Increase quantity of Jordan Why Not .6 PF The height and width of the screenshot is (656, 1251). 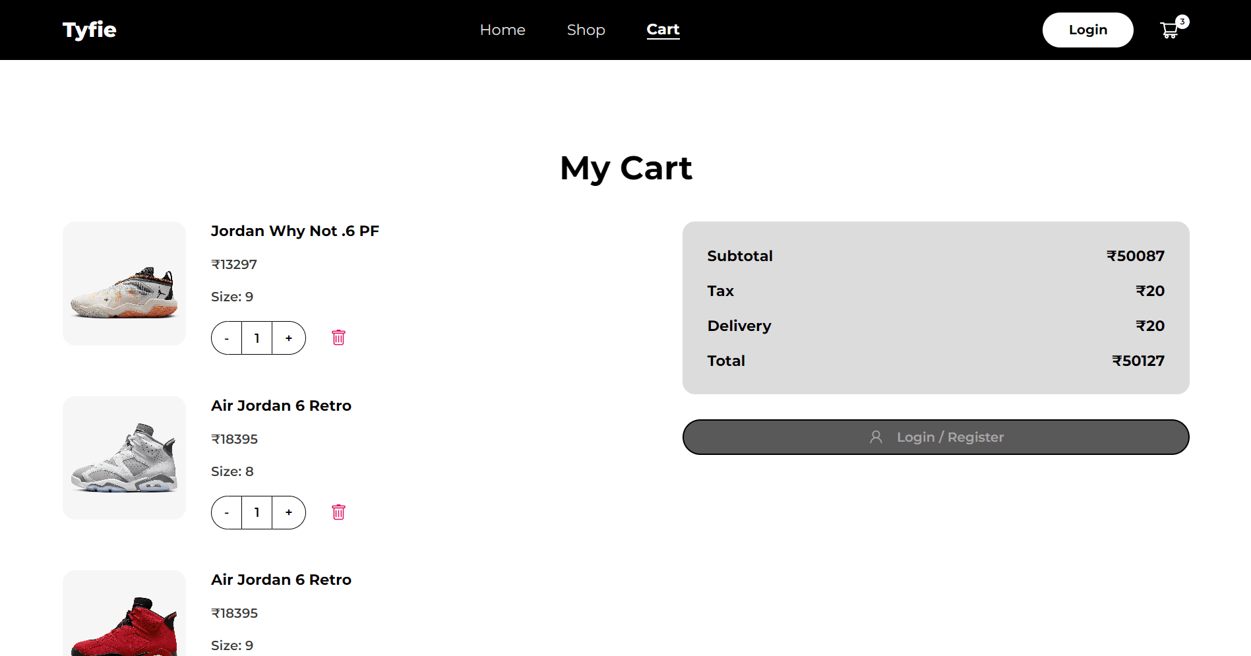coord(289,338)
